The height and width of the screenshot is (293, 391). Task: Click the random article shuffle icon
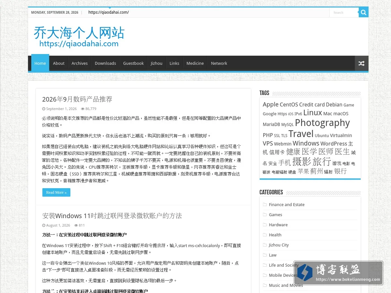click(x=361, y=63)
